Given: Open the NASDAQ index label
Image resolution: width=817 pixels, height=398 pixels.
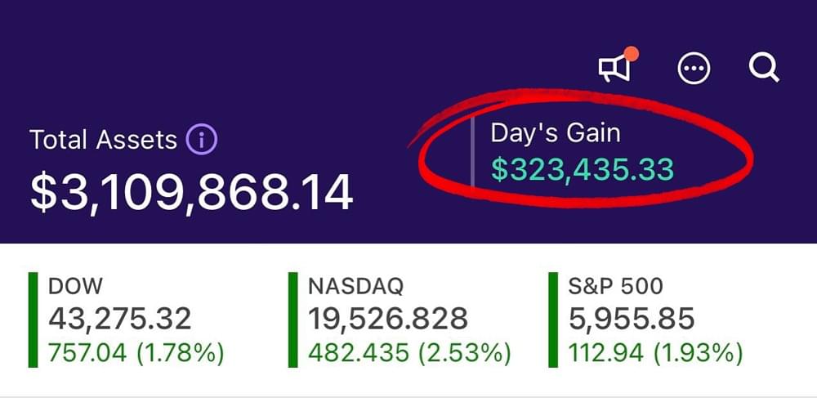Looking at the screenshot, I should (356, 286).
